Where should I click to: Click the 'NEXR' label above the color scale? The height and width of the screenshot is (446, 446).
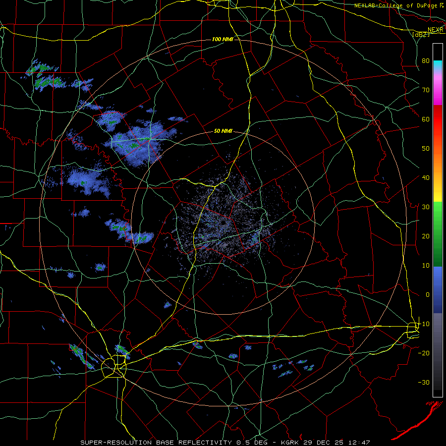tap(436, 30)
